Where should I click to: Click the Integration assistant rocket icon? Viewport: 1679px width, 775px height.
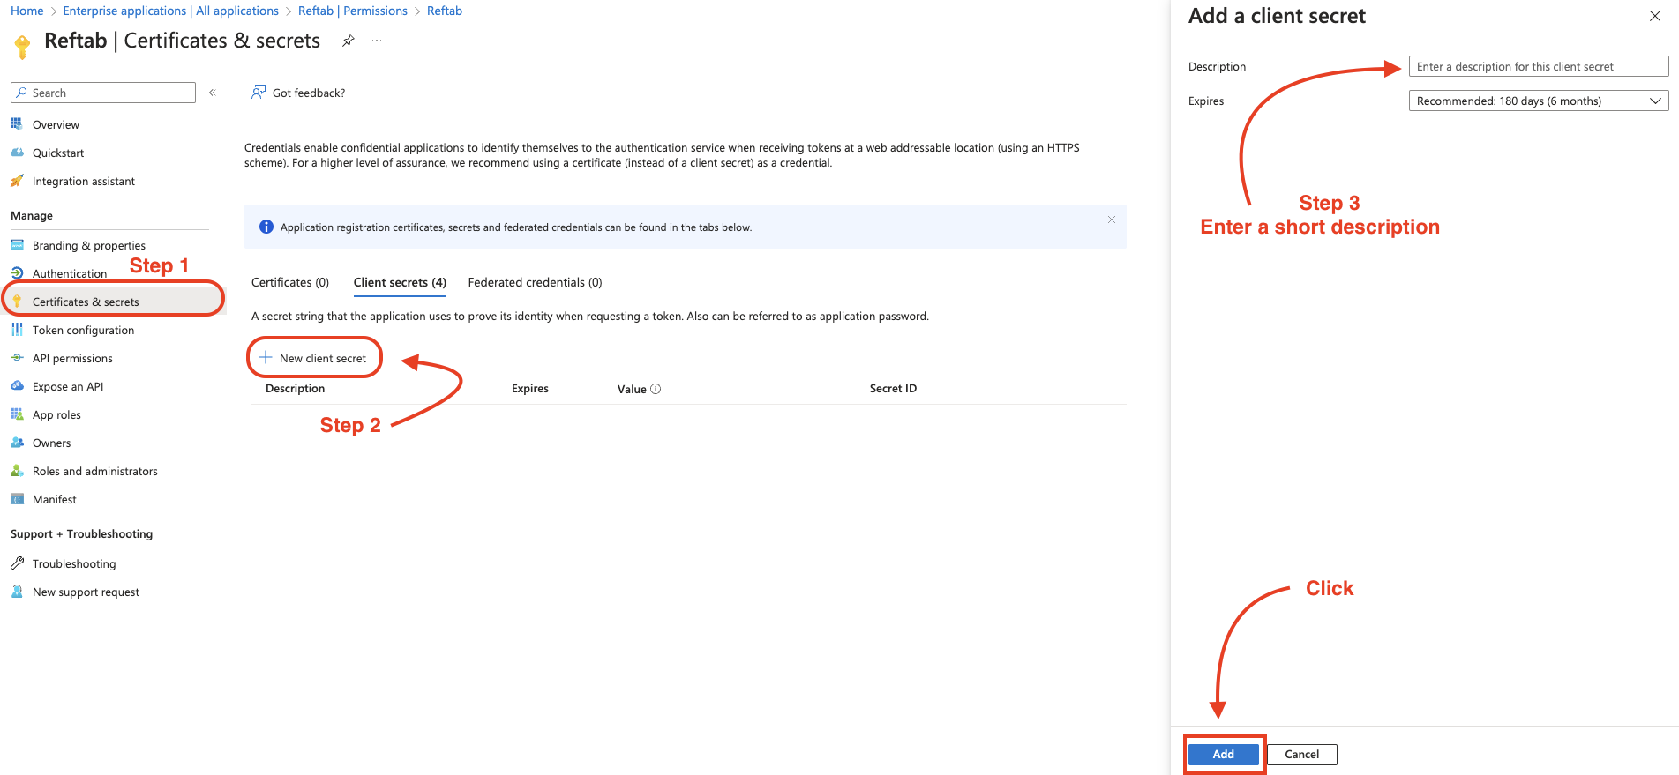(x=17, y=181)
